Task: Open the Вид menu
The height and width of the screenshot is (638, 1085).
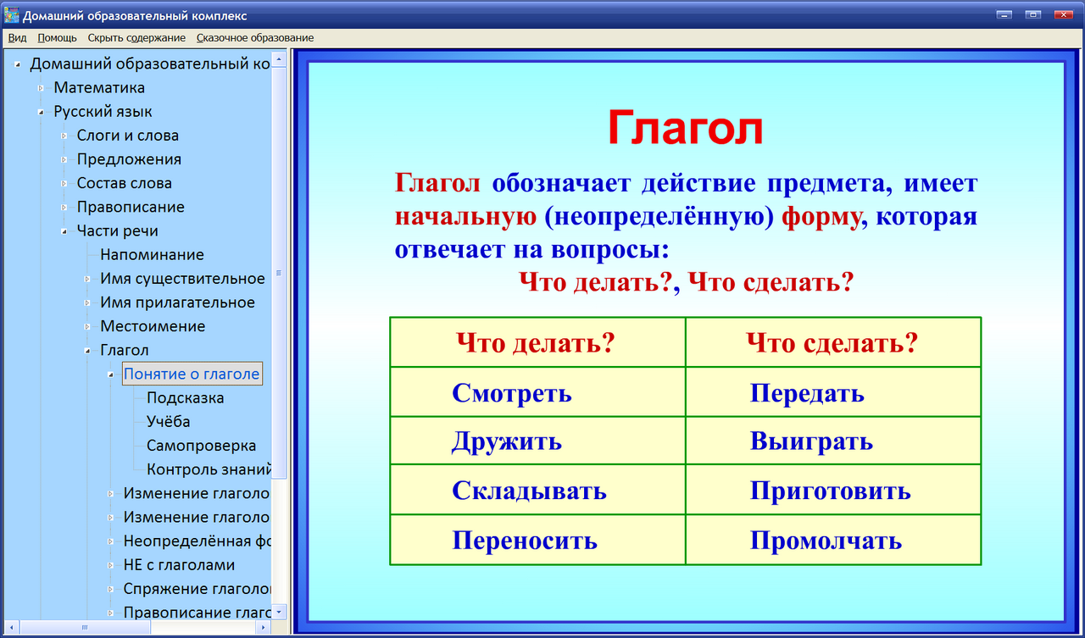Action: pyautogui.click(x=16, y=37)
